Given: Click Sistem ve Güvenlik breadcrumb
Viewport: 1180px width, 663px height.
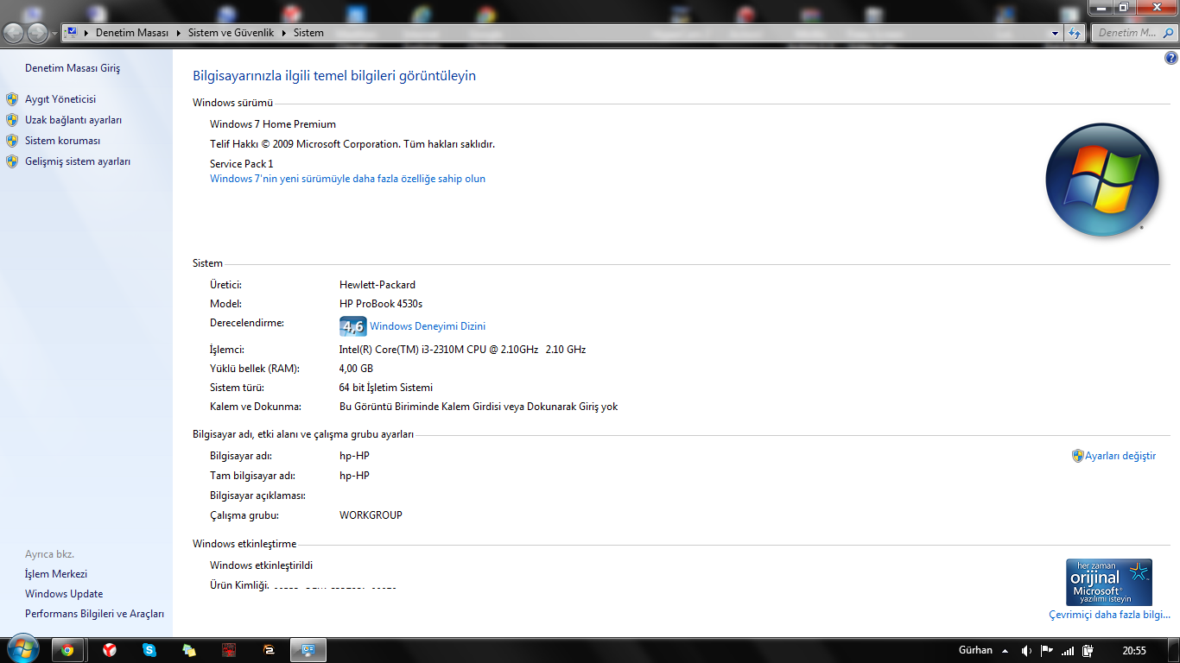Looking at the screenshot, I should point(231,33).
